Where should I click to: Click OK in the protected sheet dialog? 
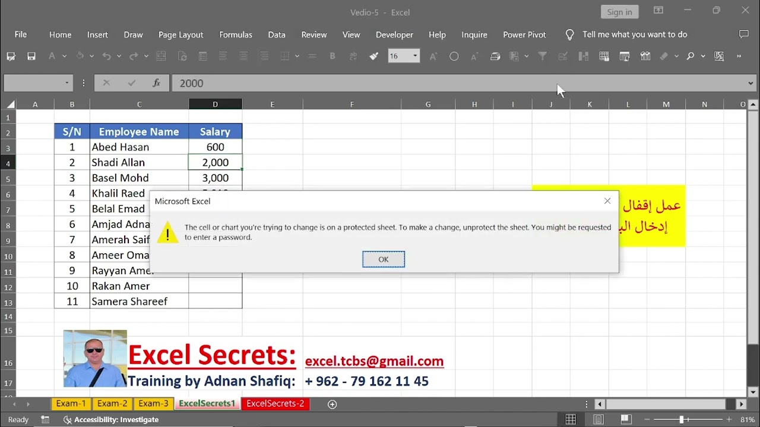384,259
